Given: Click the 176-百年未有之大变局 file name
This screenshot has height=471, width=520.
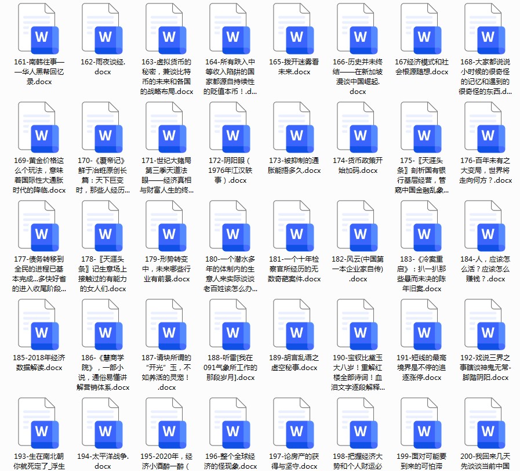Looking at the screenshot, I should point(485,171).
